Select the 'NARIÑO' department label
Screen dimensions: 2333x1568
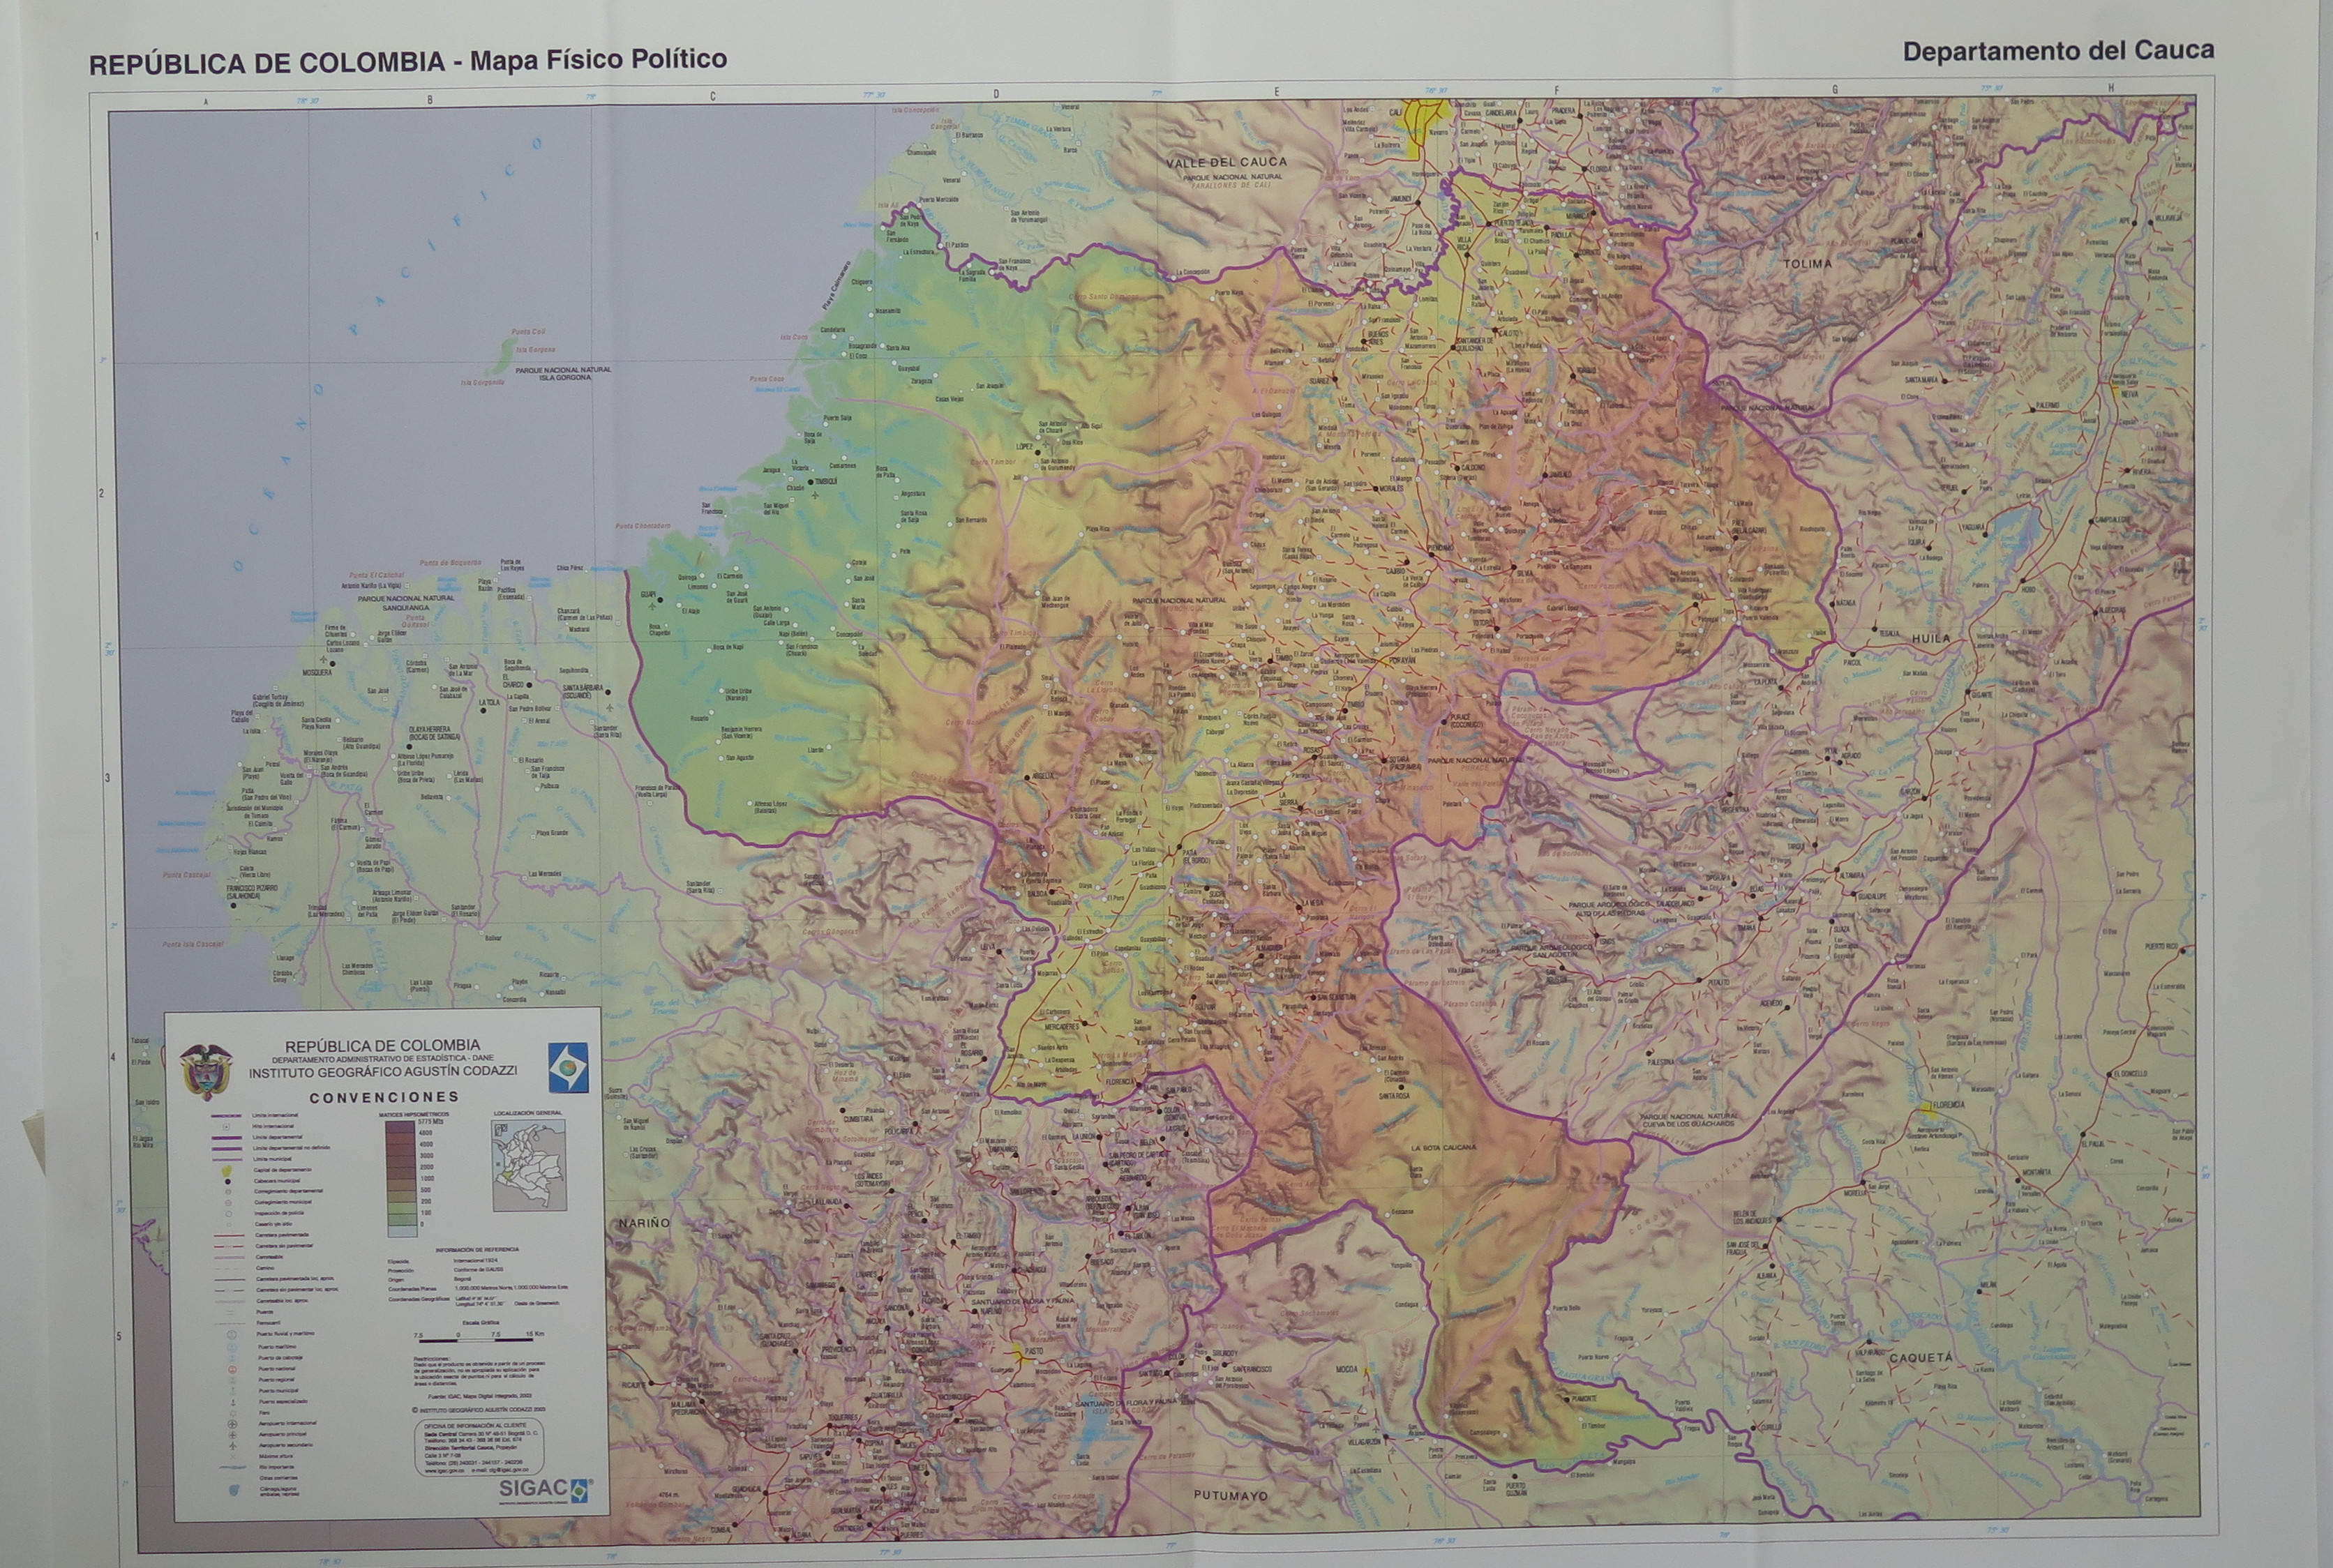coord(643,1223)
